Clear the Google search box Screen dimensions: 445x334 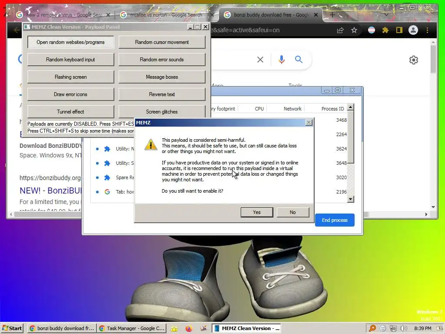click(260, 60)
